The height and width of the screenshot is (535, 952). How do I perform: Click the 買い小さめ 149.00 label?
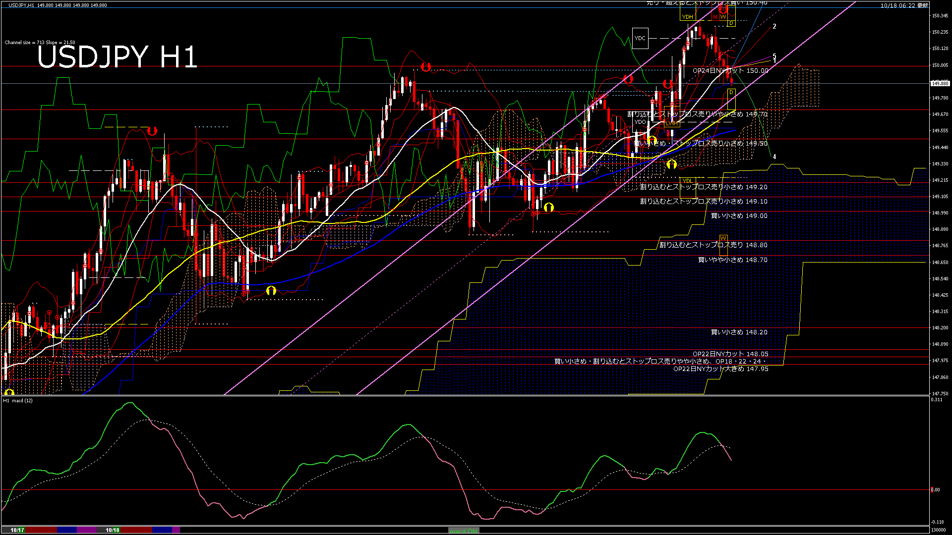tap(739, 216)
